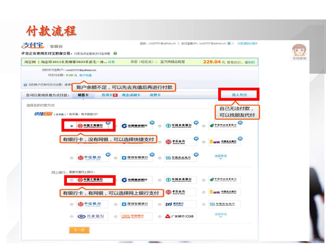Click the 支付宝 logo at the page top
The height and width of the screenshot is (245, 326).
coord(33,45)
